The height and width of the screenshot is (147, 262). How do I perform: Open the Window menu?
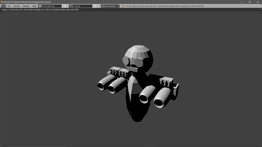click(x=26, y=6)
